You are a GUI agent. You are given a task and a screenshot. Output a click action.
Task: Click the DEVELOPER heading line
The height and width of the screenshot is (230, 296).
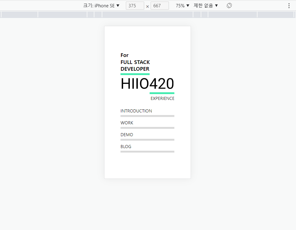[135, 69]
